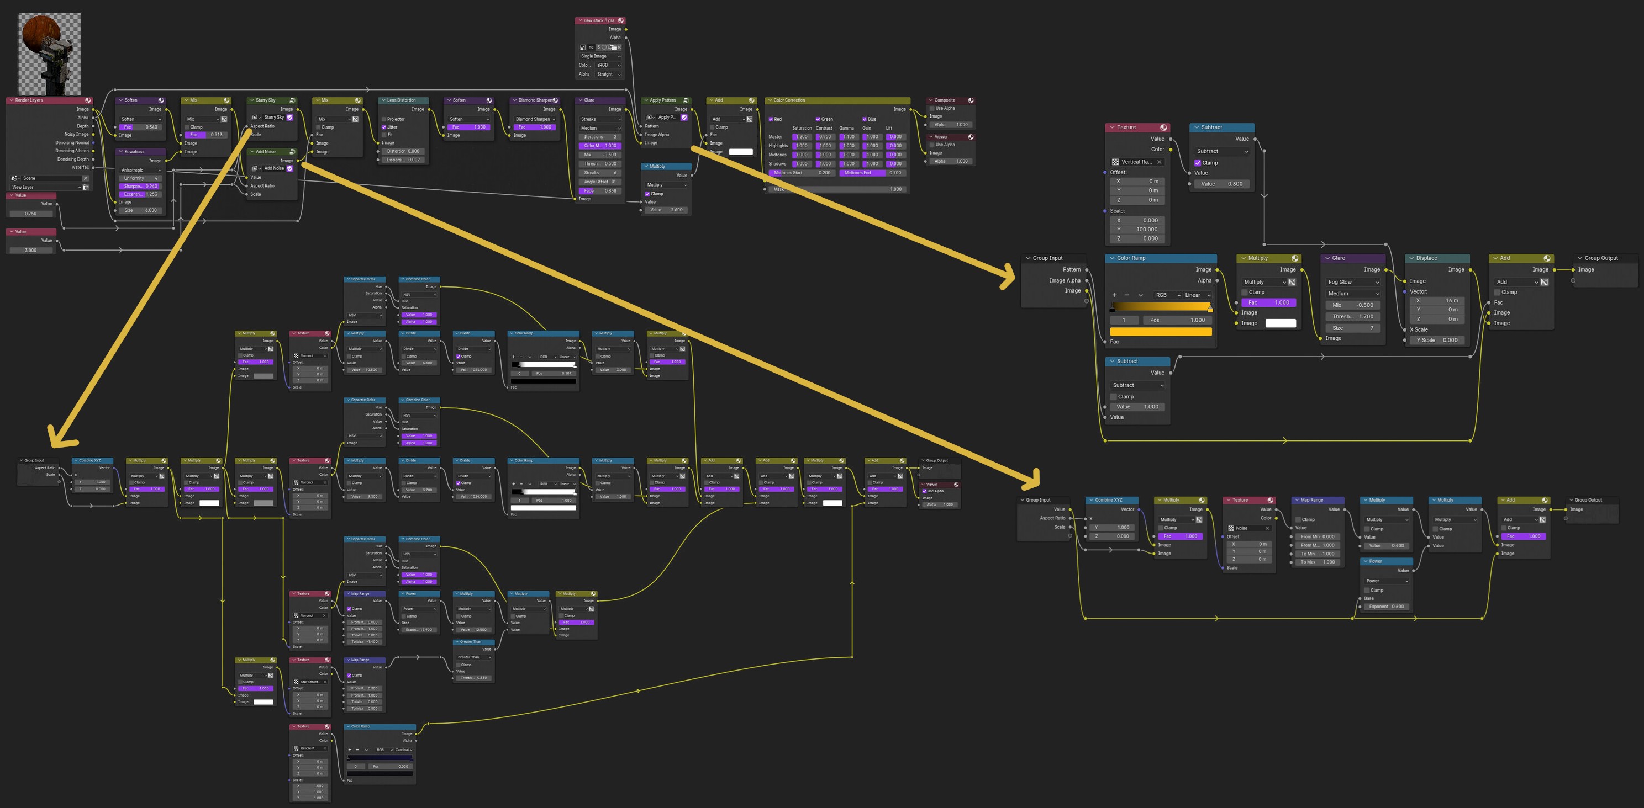Click the 0.750 Value node field
Image resolution: width=1644 pixels, height=808 pixels.
pyautogui.click(x=30, y=214)
